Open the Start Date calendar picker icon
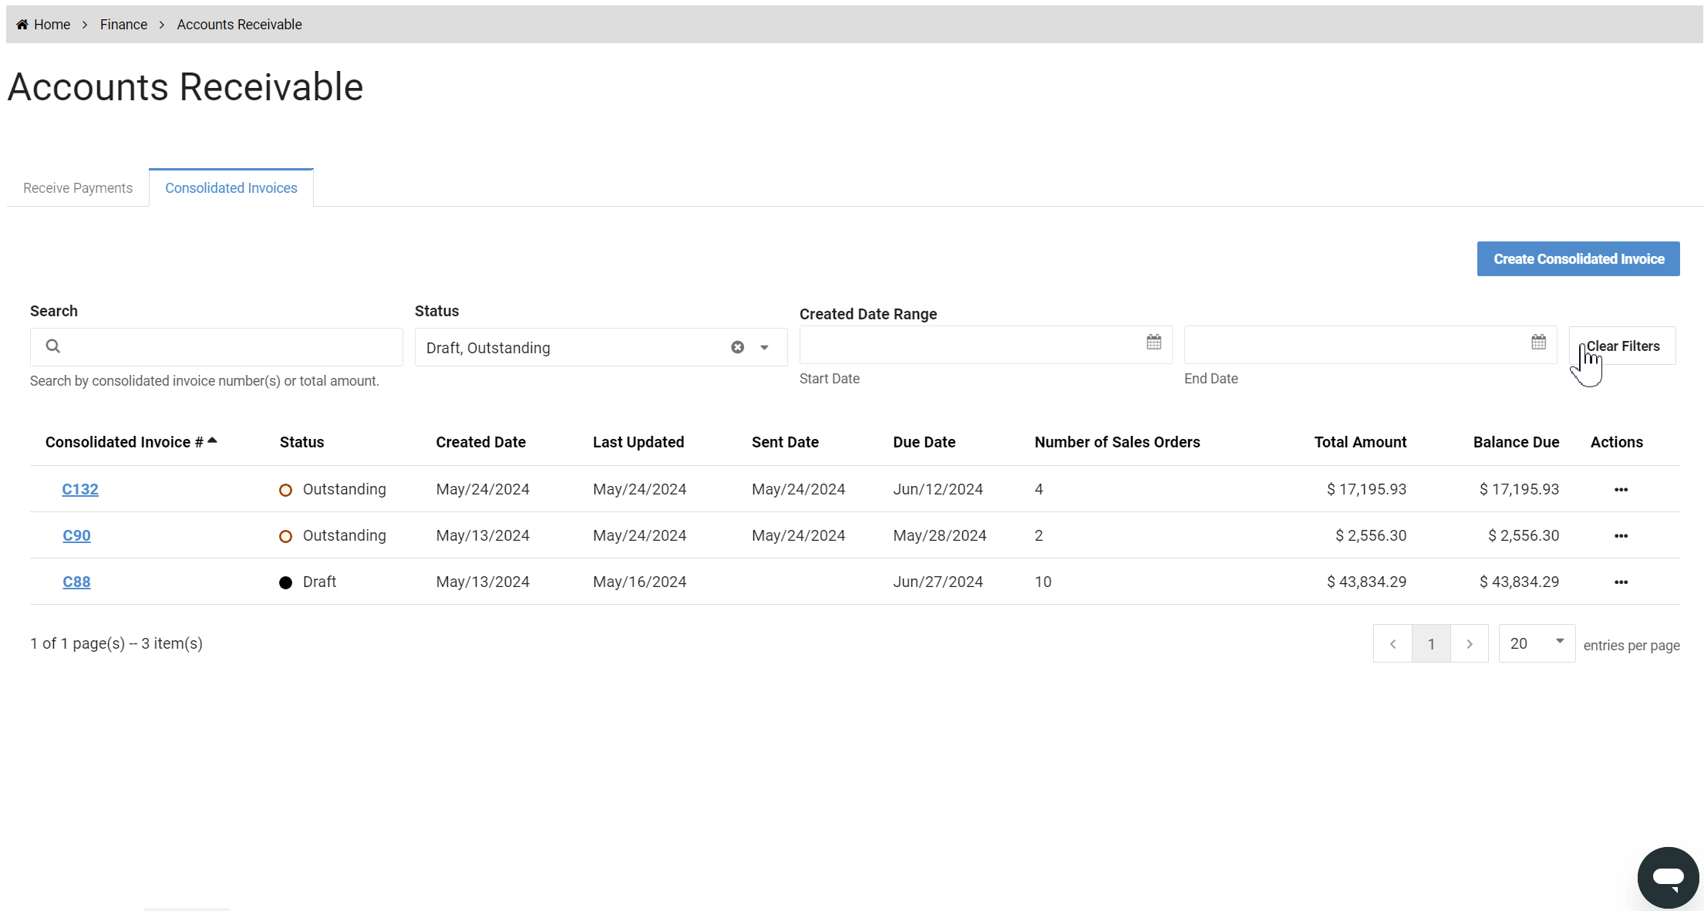The image size is (1704, 911). pos(1153,342)
